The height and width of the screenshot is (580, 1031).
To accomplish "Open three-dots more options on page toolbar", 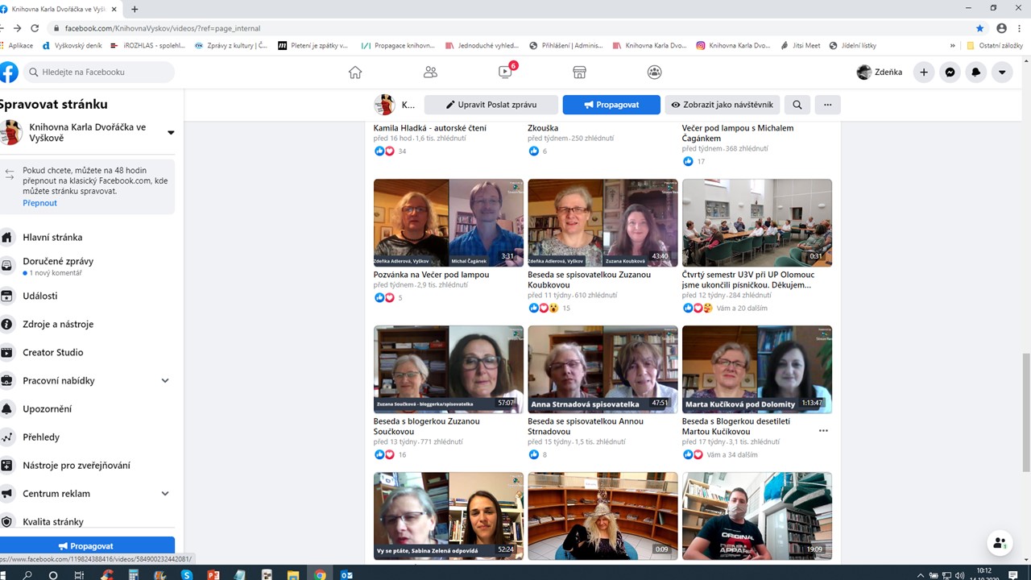I will click(x=827, y=105).
